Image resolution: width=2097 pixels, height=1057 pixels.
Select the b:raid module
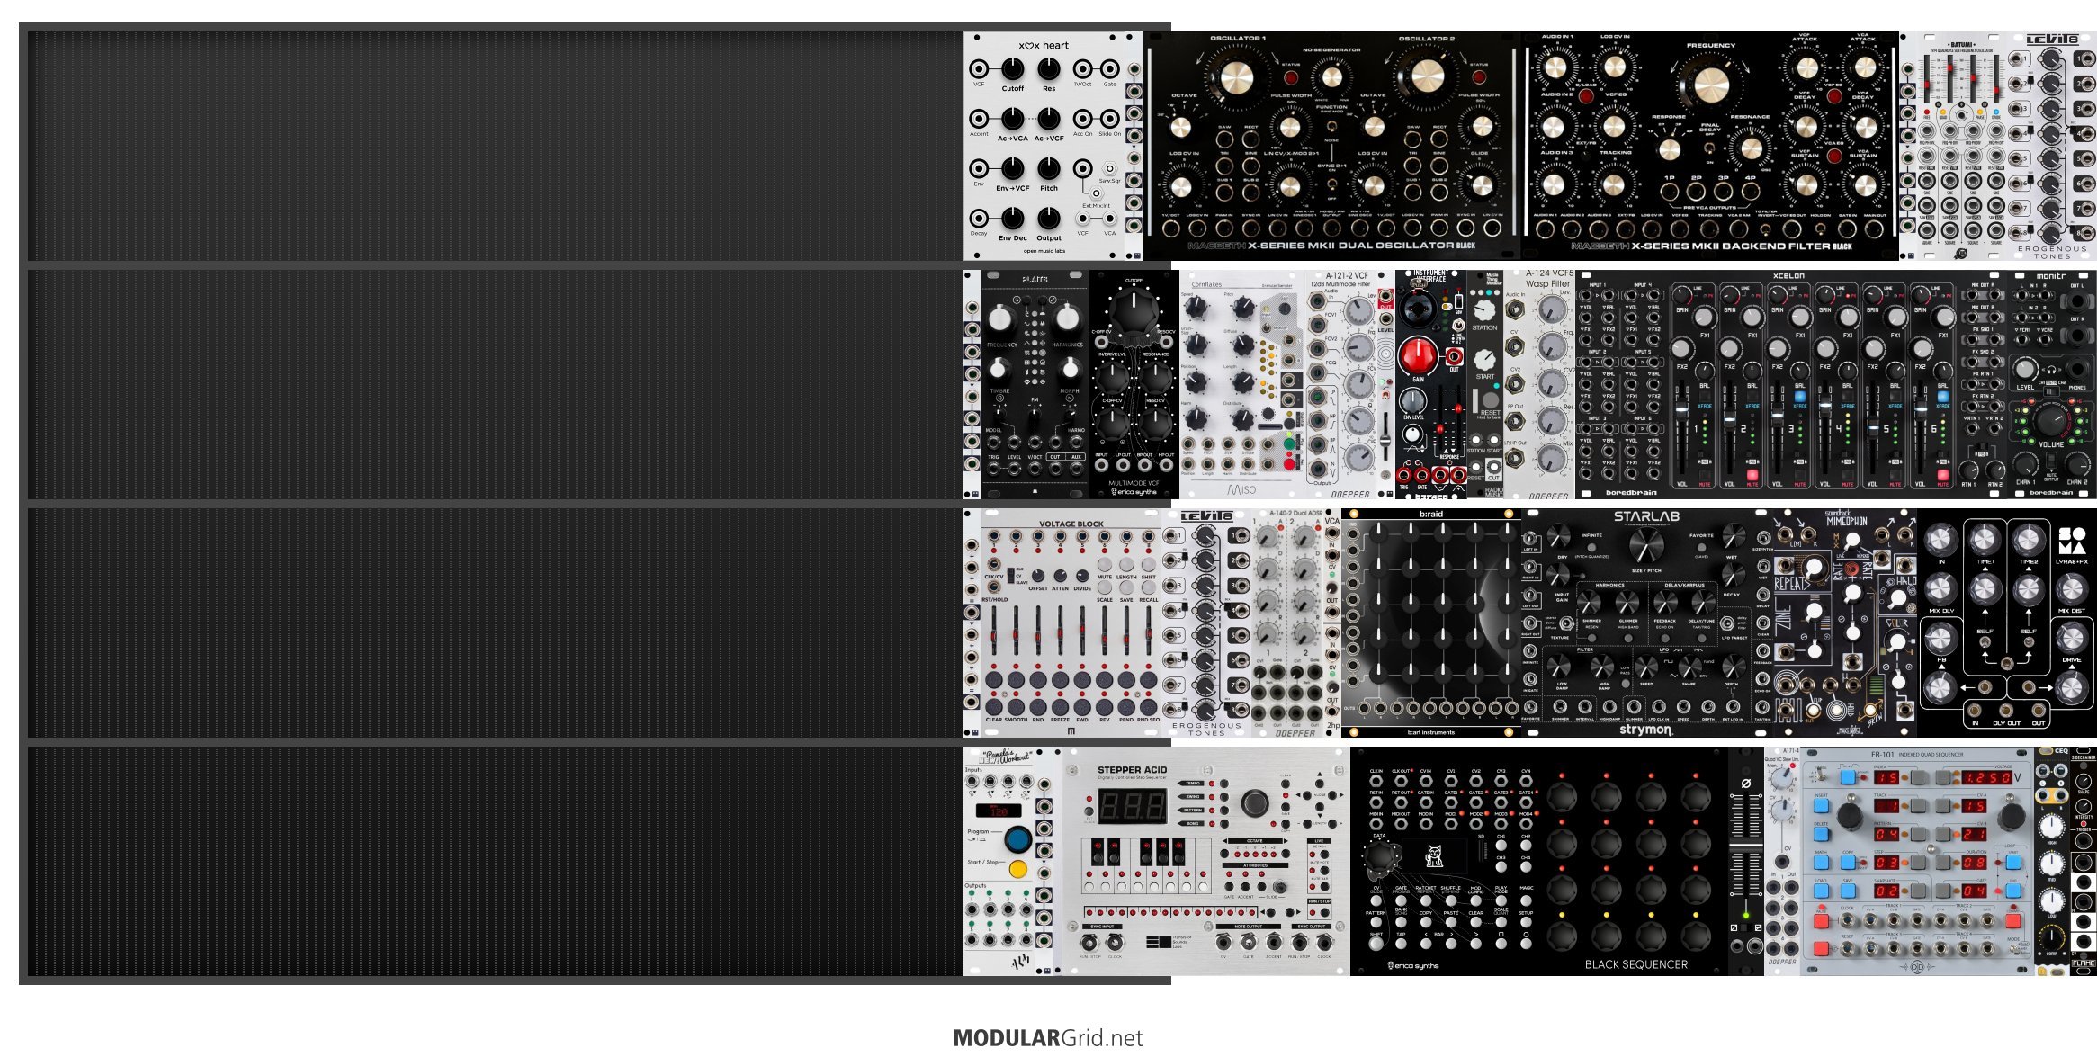[1430, 623]
